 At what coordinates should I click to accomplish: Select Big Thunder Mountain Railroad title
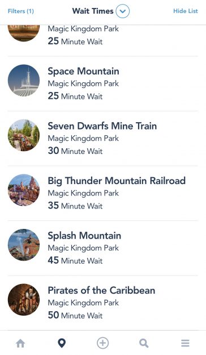click(x=117, y=181)
